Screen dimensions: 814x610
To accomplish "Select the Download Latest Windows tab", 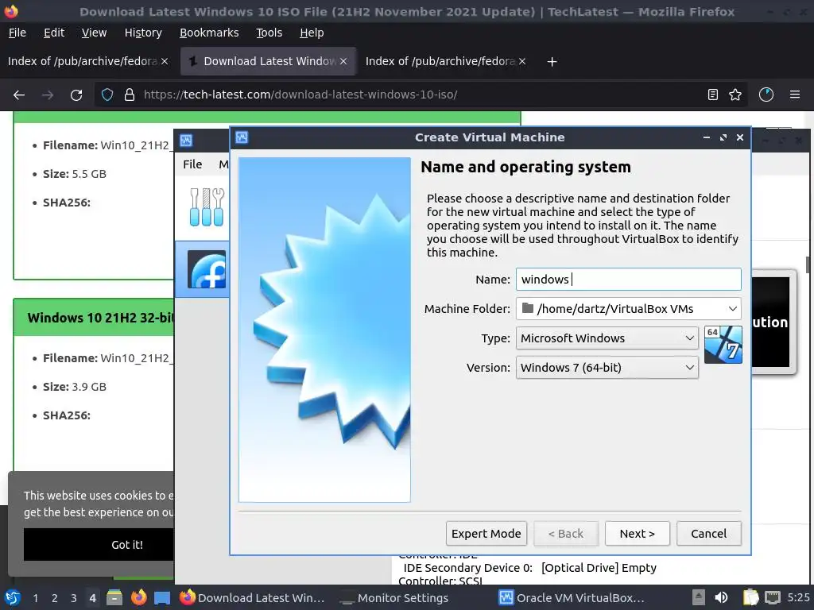I will (269, 61).
